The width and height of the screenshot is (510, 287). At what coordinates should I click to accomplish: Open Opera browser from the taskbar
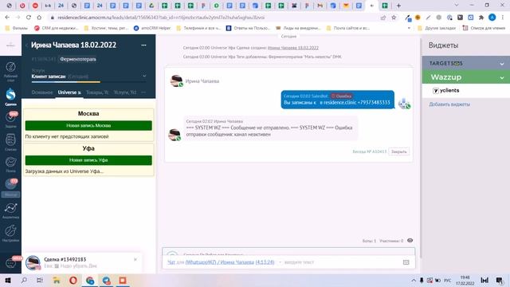[x=73, y=280]
